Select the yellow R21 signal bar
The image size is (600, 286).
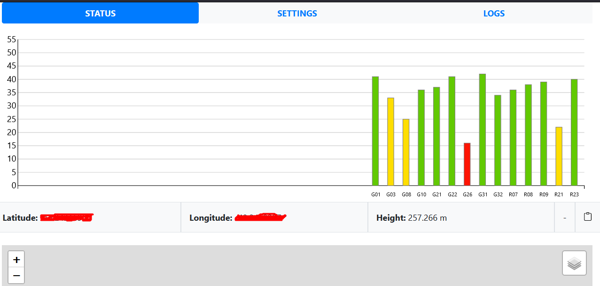[559, 156]
